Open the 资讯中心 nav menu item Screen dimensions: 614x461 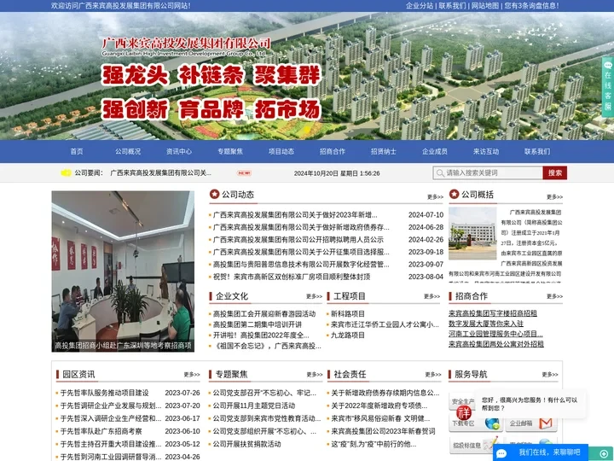point(179,151)
